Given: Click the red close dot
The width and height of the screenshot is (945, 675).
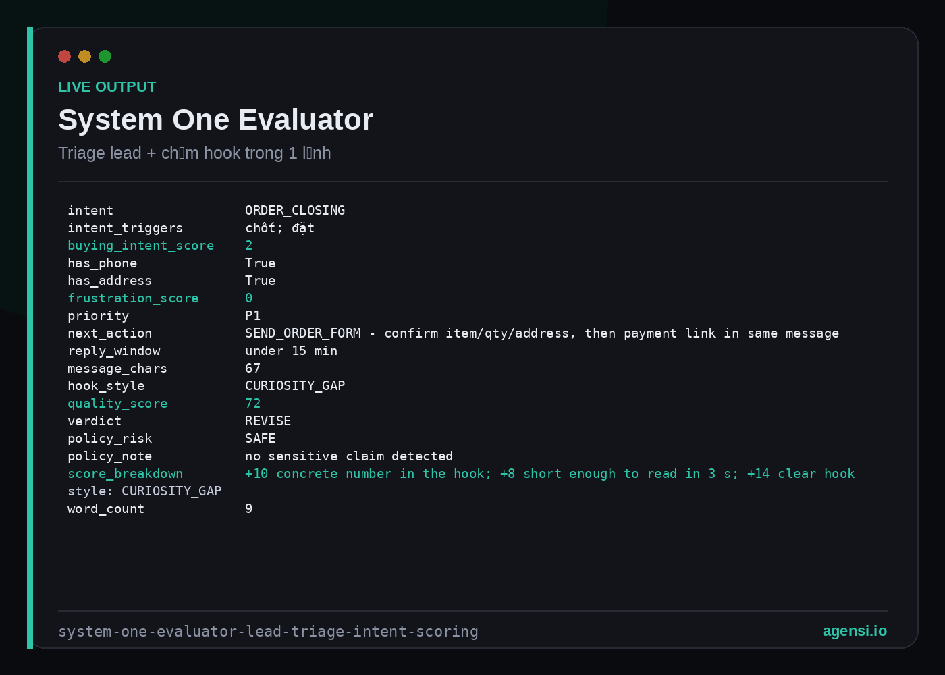Looking at the screenshot, I should click(65, 57).
